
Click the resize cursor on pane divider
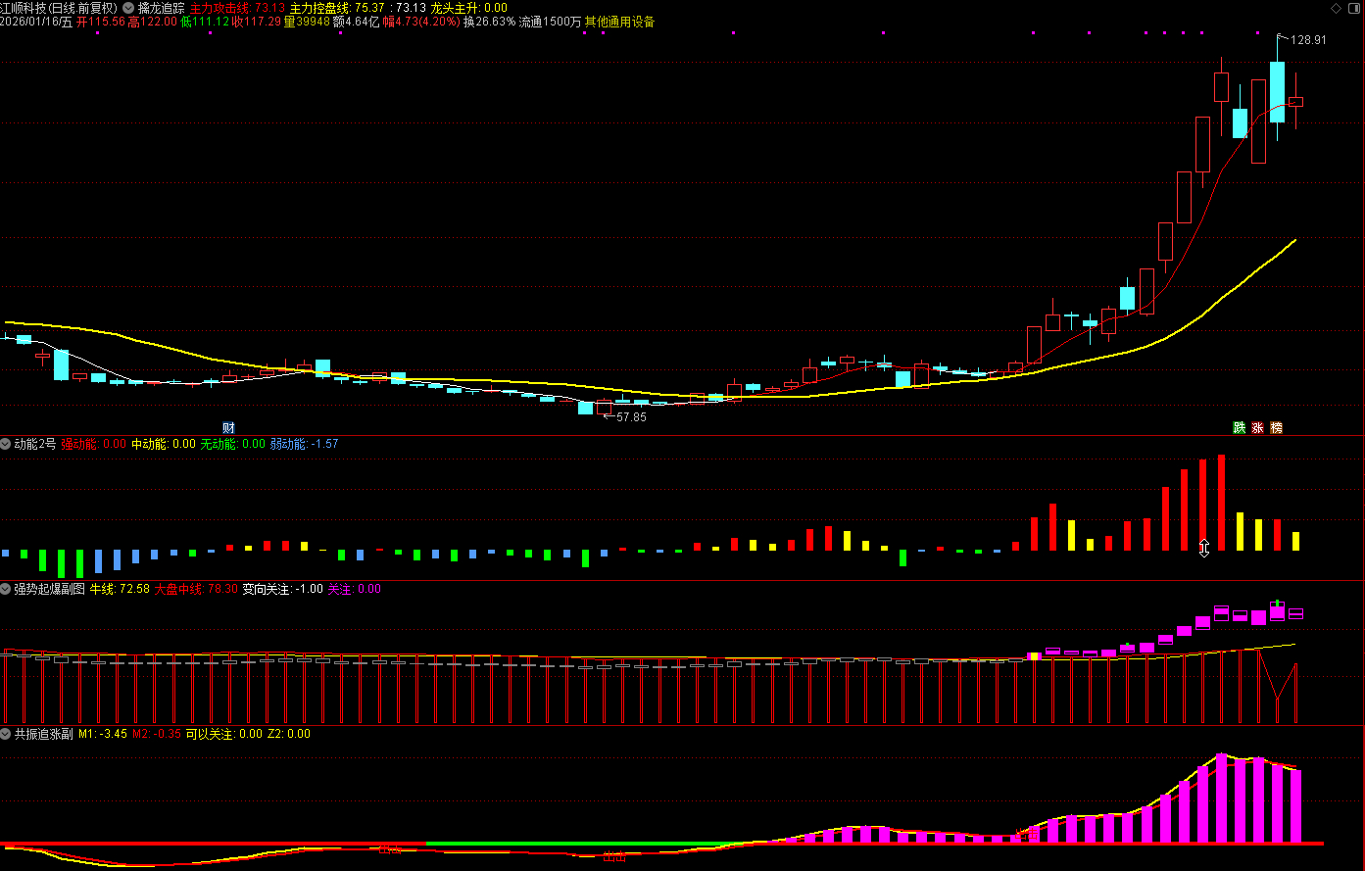1204,548
